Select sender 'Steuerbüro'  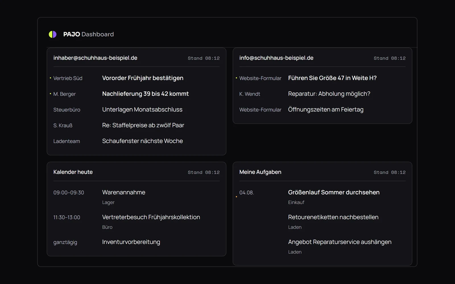67,110
